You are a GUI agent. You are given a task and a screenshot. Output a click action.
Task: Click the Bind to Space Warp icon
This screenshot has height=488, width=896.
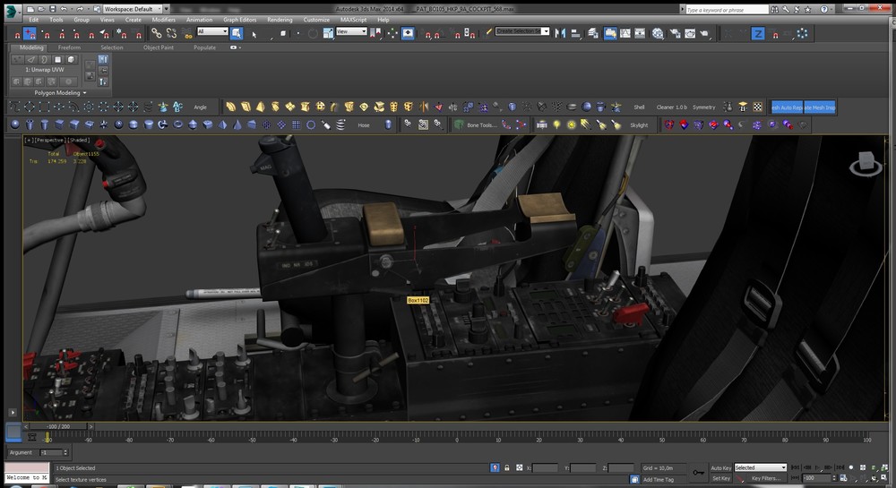pyautogui.click(x=185, y=33)
